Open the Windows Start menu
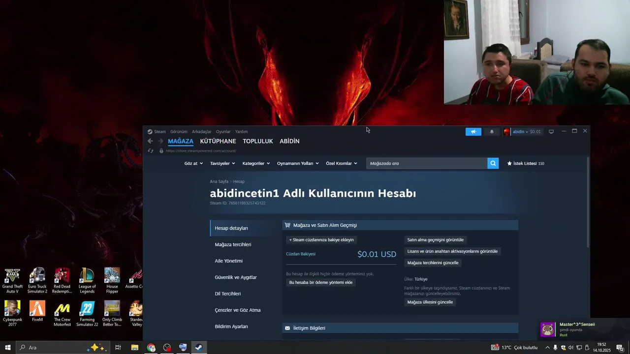 (8, 348)
